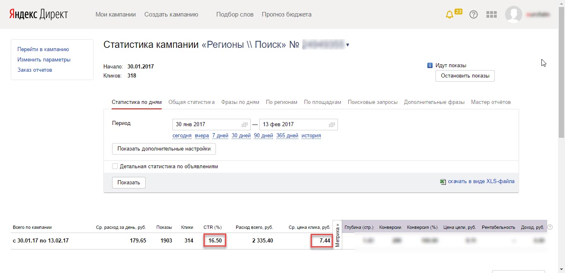Select the 30 дней period link
This screenshot has height=273, width=565.
(x=241, y=136)
